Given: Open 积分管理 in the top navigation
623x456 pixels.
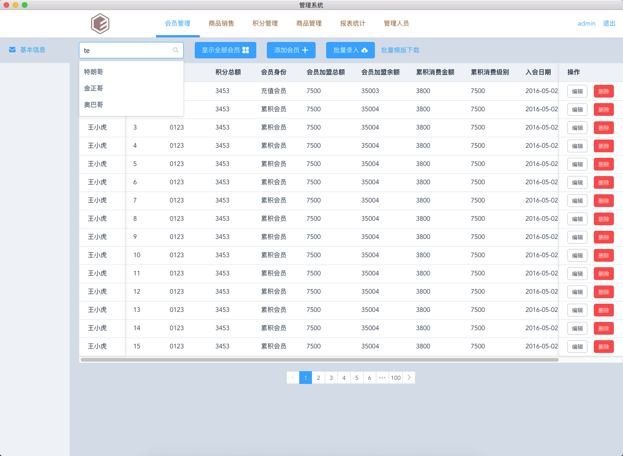Looking at the screenshot, I should tap(265, 23).
